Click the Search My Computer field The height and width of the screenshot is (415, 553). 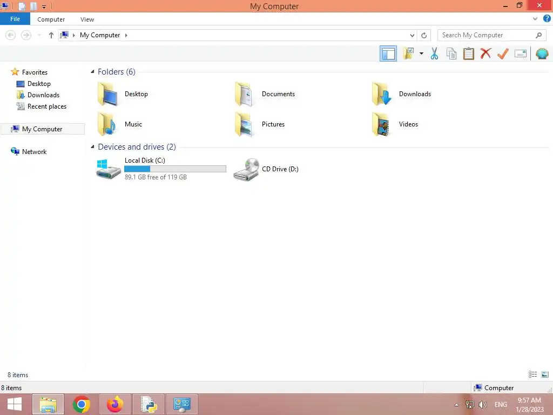click(x=491, y=35)
